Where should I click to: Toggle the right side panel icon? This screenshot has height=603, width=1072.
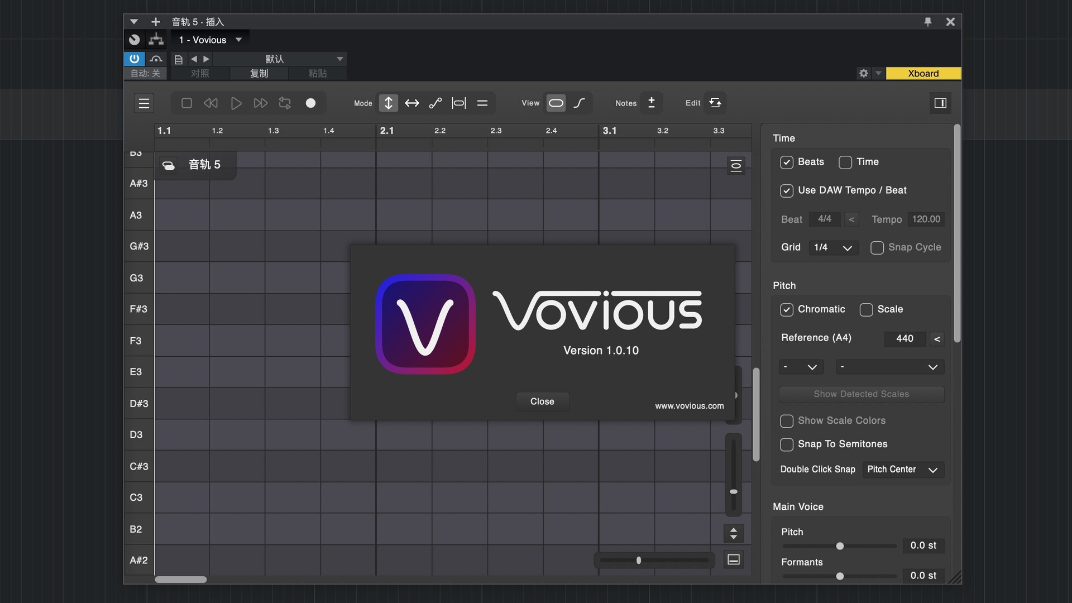pyautogui.click(x=940, y=103)
